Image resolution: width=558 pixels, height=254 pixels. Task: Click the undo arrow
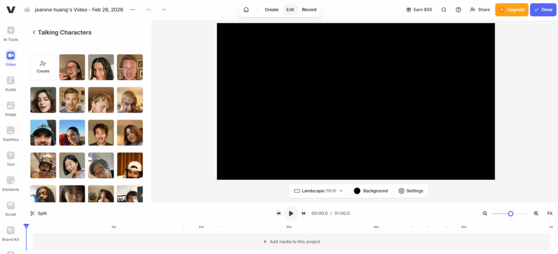tap(149, 10)
